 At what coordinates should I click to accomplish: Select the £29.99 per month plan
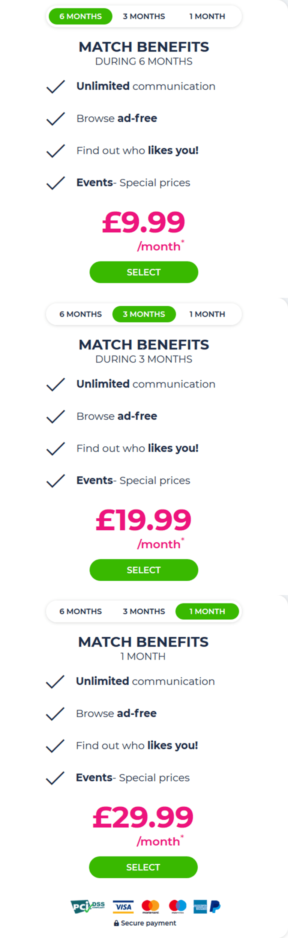(143, 867)
